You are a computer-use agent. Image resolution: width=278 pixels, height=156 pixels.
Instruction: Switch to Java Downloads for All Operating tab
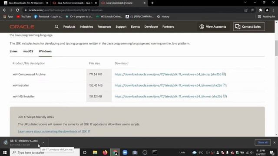pyautogui.click(x=26, y=3)
